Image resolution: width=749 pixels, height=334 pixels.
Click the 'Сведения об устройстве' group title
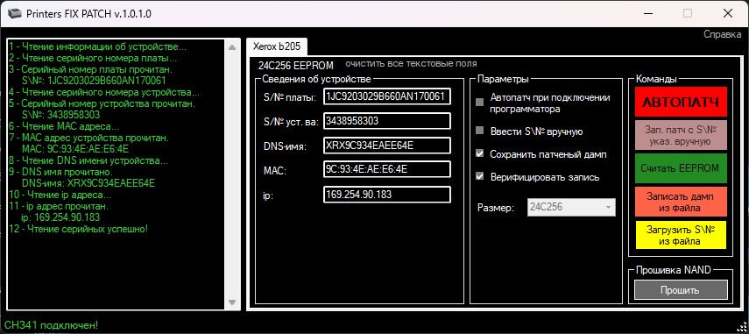pyautogui.click(x=317, y=78)
